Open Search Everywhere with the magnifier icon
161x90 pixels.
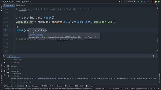pyautogui.click(x=152, y=2)
